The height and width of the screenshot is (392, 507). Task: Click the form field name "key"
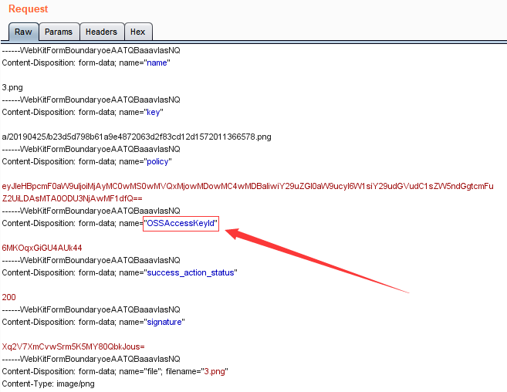(154, 112)
